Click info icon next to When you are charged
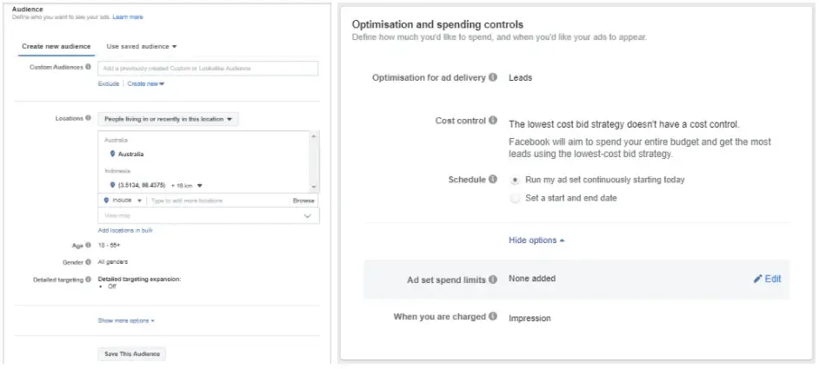 pyautogui.click(x=493, y=316)
